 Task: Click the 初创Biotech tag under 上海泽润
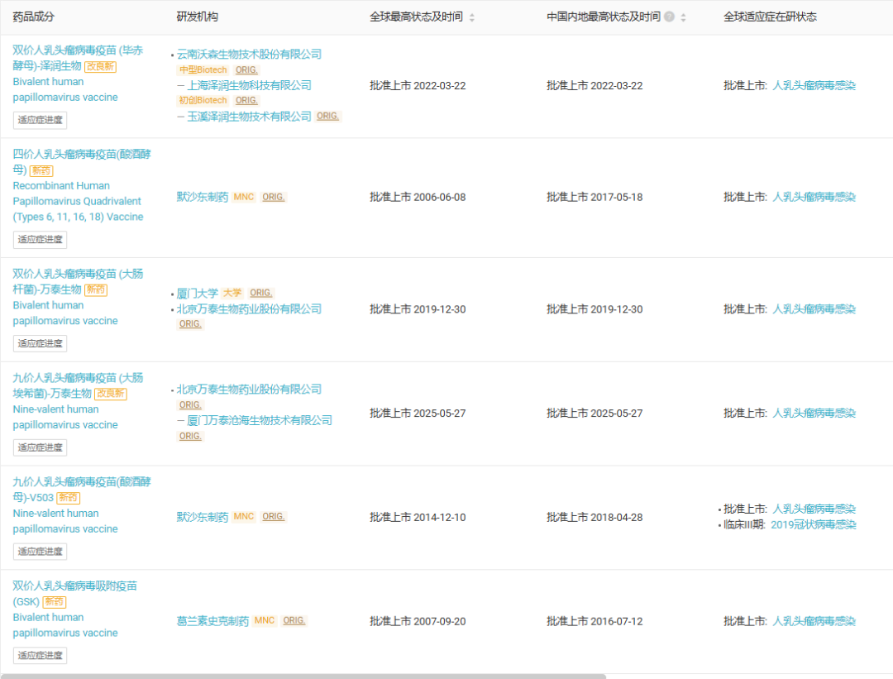[x=203, y=100]
